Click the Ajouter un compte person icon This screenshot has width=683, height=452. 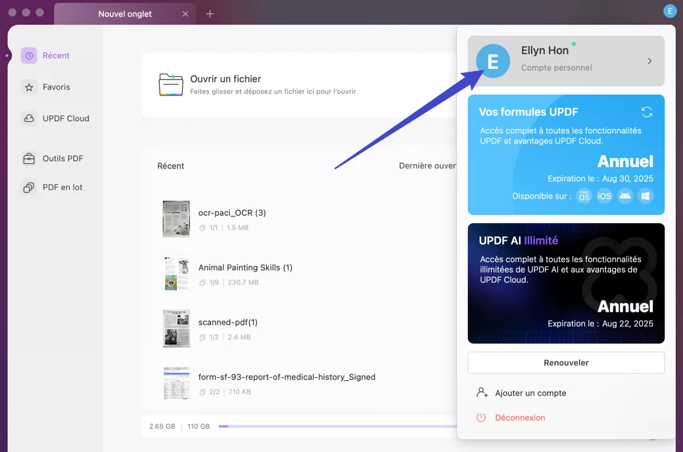click(x=482, y=393)
